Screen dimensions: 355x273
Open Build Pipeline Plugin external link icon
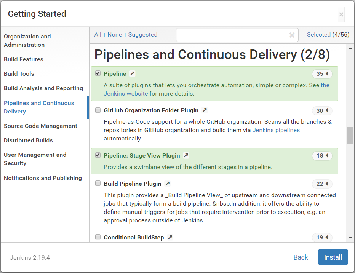[167, 184]
